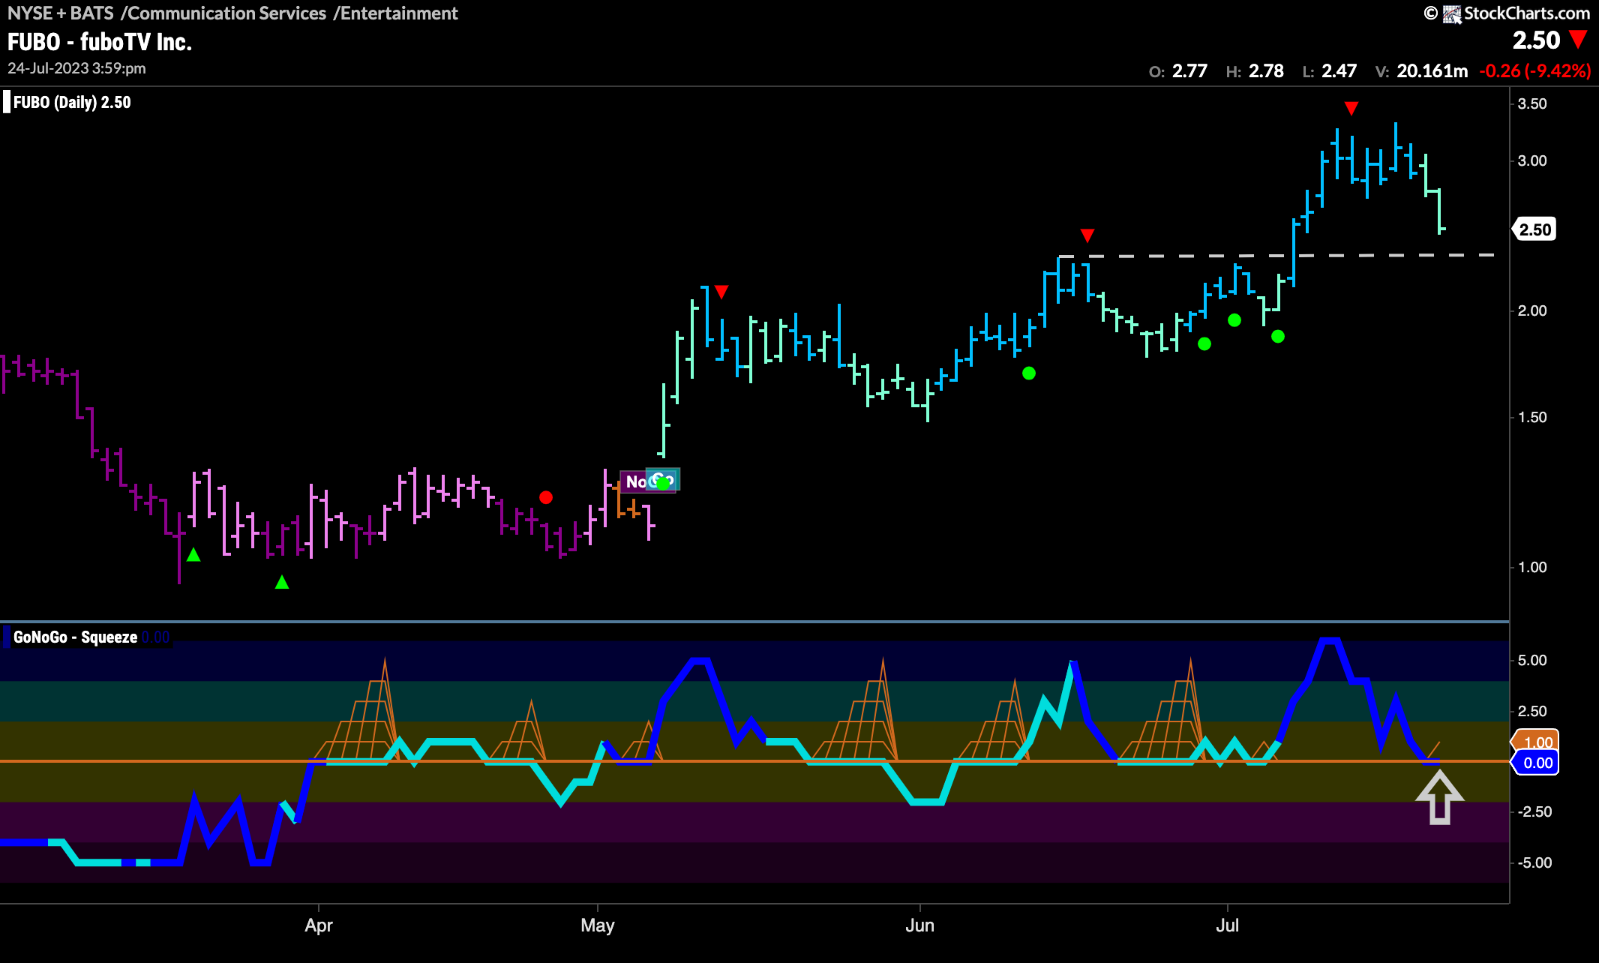Image resolution: width=1599 pixels, height=963 pixels.
Task: Click the green up triangle below the March low
Action: pos(193,555)
